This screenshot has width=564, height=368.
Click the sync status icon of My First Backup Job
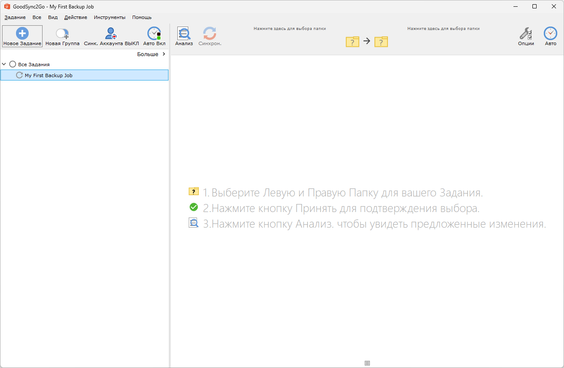[x=19, y=75]
